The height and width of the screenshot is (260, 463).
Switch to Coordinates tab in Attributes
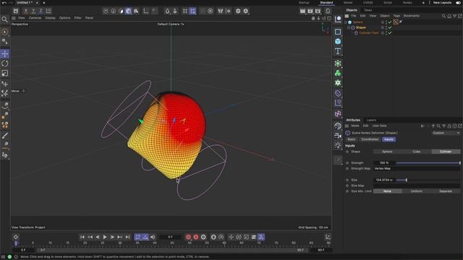[370, 139]
